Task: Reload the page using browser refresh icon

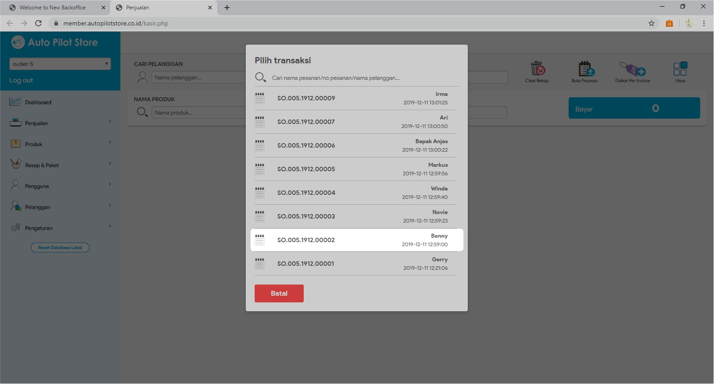Action: click(x=38, y=23)
